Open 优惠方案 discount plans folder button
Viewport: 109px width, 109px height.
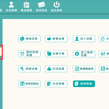[x=56, y=54]
